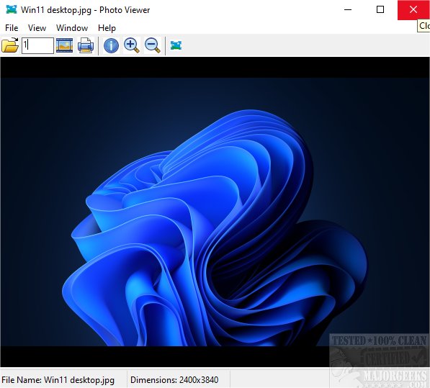The width and height of the screenshot is (430, 388).
Task: Open the Window menu
Action: 72,28
